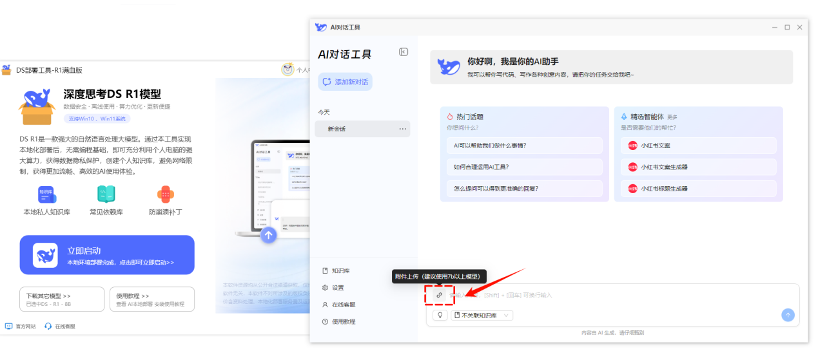Close the AI对话工具 window
Screen dimensions: 818x349
(x=800, y=27)
